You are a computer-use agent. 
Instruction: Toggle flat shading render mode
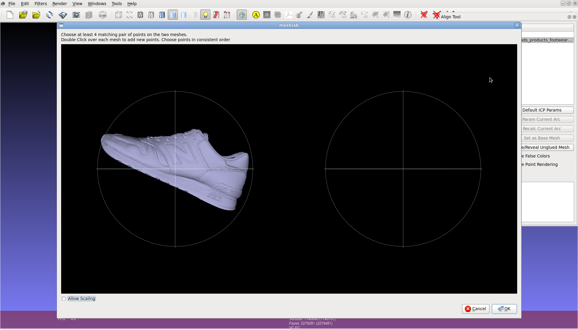[173, 15]
